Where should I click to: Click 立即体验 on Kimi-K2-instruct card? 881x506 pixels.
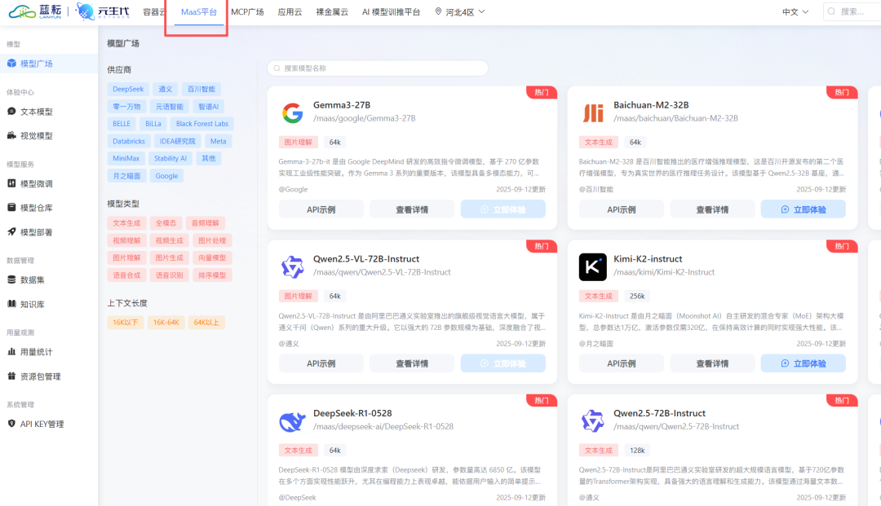pos(803,363)
